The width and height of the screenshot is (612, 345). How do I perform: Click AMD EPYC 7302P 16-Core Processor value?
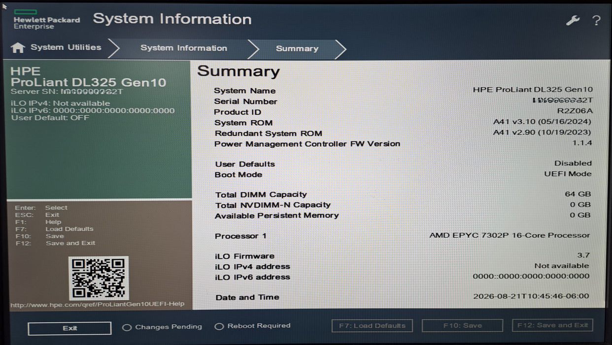click(510, 236)
